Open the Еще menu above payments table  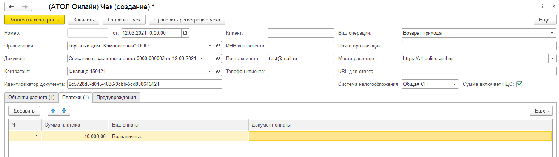pos(542,111)
